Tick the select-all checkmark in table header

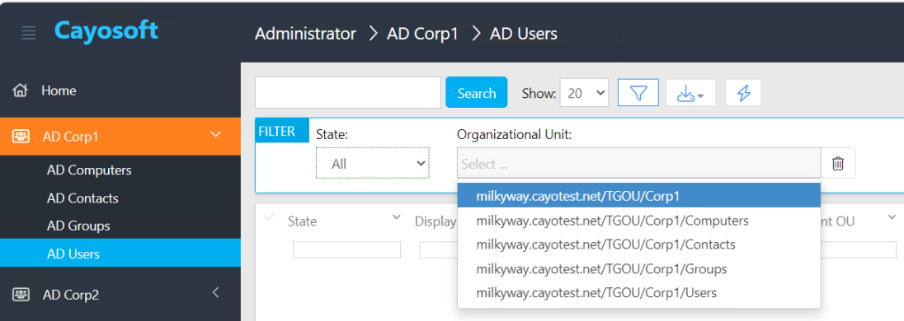click(x=268, y=217)
